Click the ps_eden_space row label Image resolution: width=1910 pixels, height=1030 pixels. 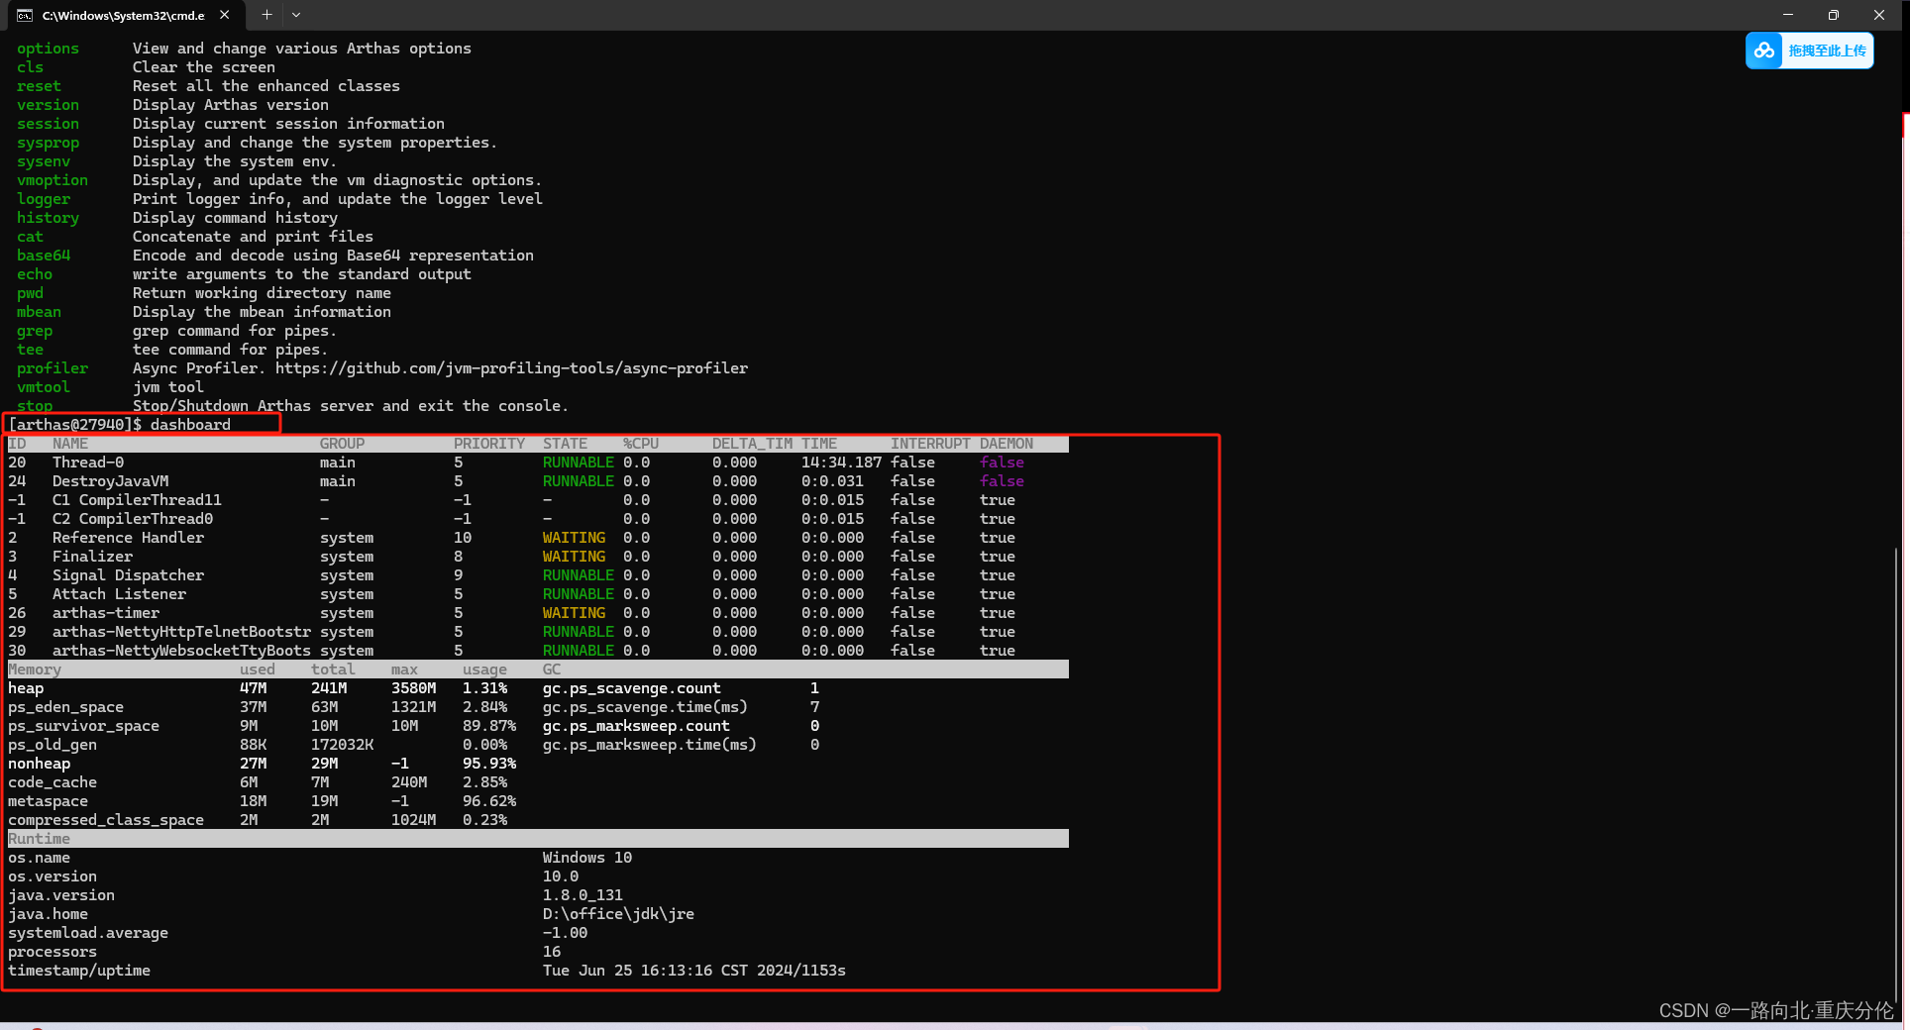pyautogui.click(x=65, y=707)
